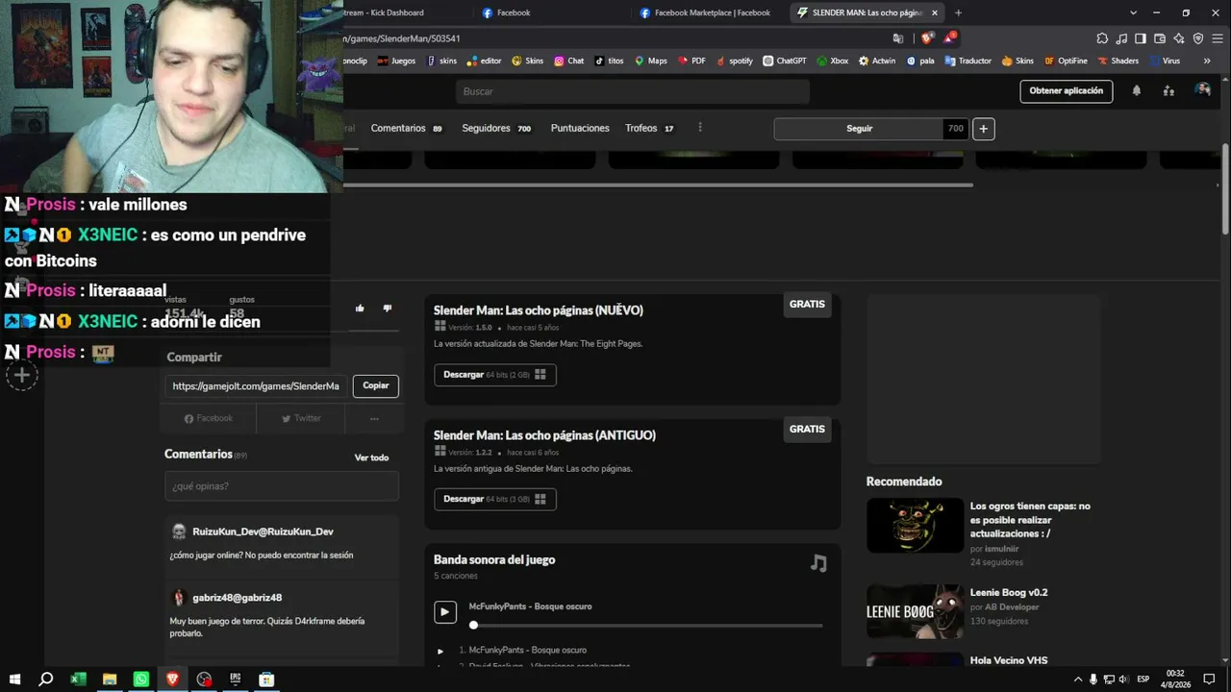Switch to the Trofeos tab
The image size is (1231, 692).
click(649, 128)
